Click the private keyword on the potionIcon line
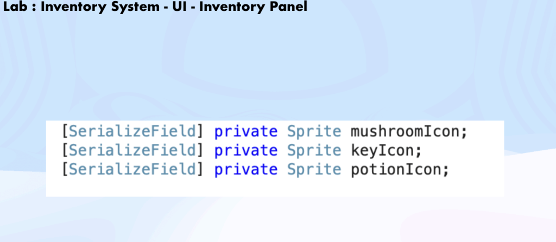This screenshot has width=556, height=242. click(245, 169)
